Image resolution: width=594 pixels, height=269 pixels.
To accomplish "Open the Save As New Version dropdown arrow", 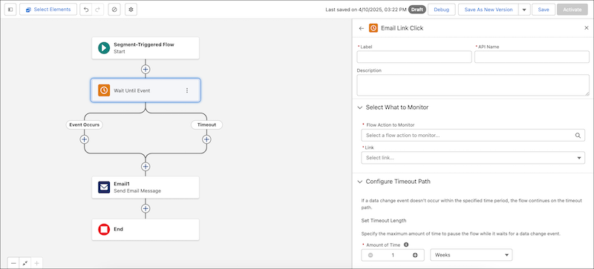I will [x=524, y=10].
